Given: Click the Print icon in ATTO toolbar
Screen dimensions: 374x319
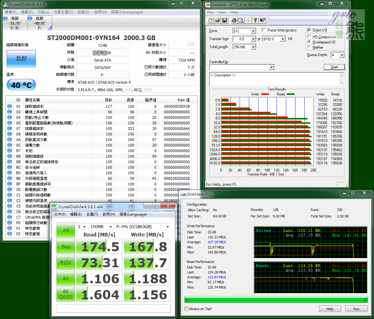Looking at the screenshot, I should pyautogui.click(x=234, y=21).
